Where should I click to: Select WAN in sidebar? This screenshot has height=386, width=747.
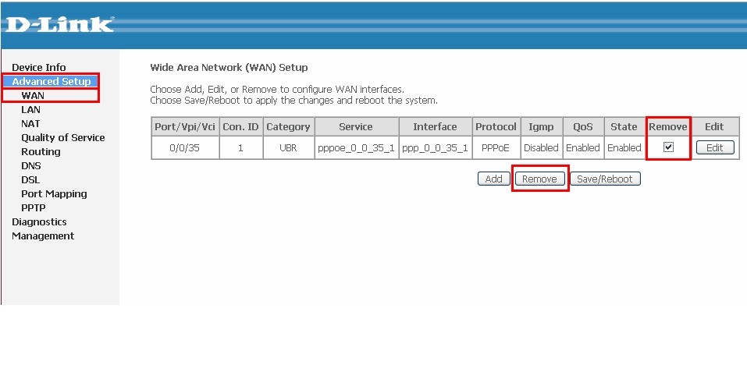(33, 96)
